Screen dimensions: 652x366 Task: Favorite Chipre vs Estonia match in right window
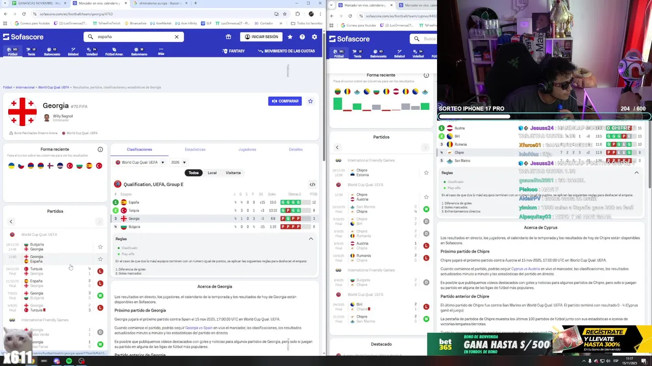click(426, 173)
